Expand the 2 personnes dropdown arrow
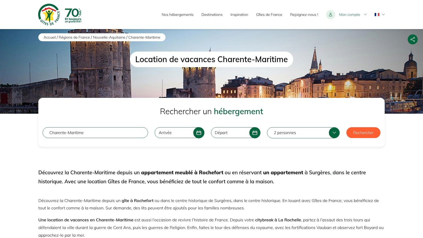Viewport: 423px width, 238px height. 334,133
